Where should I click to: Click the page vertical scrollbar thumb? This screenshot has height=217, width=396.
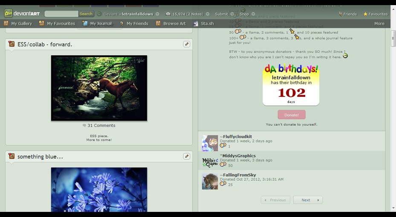point(393,38)
